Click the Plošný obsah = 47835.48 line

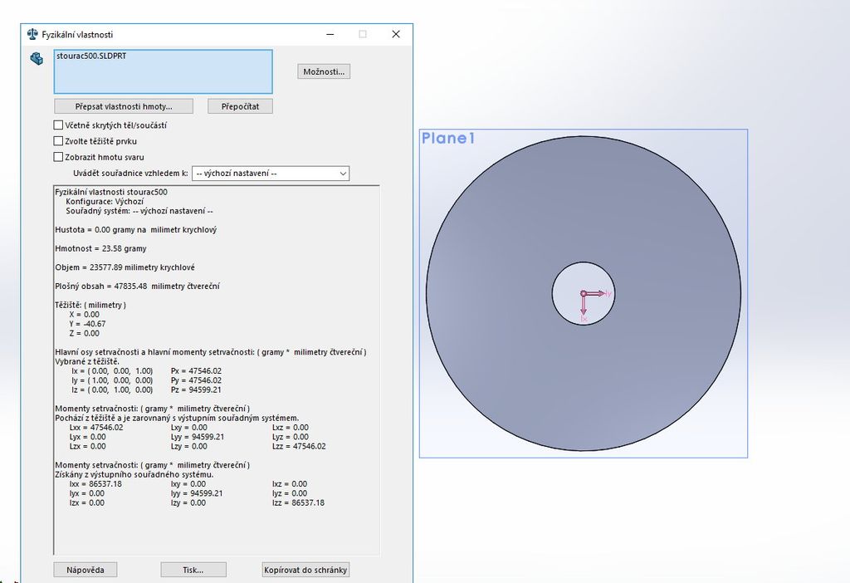pyautogui.click(x=137, y=287)
